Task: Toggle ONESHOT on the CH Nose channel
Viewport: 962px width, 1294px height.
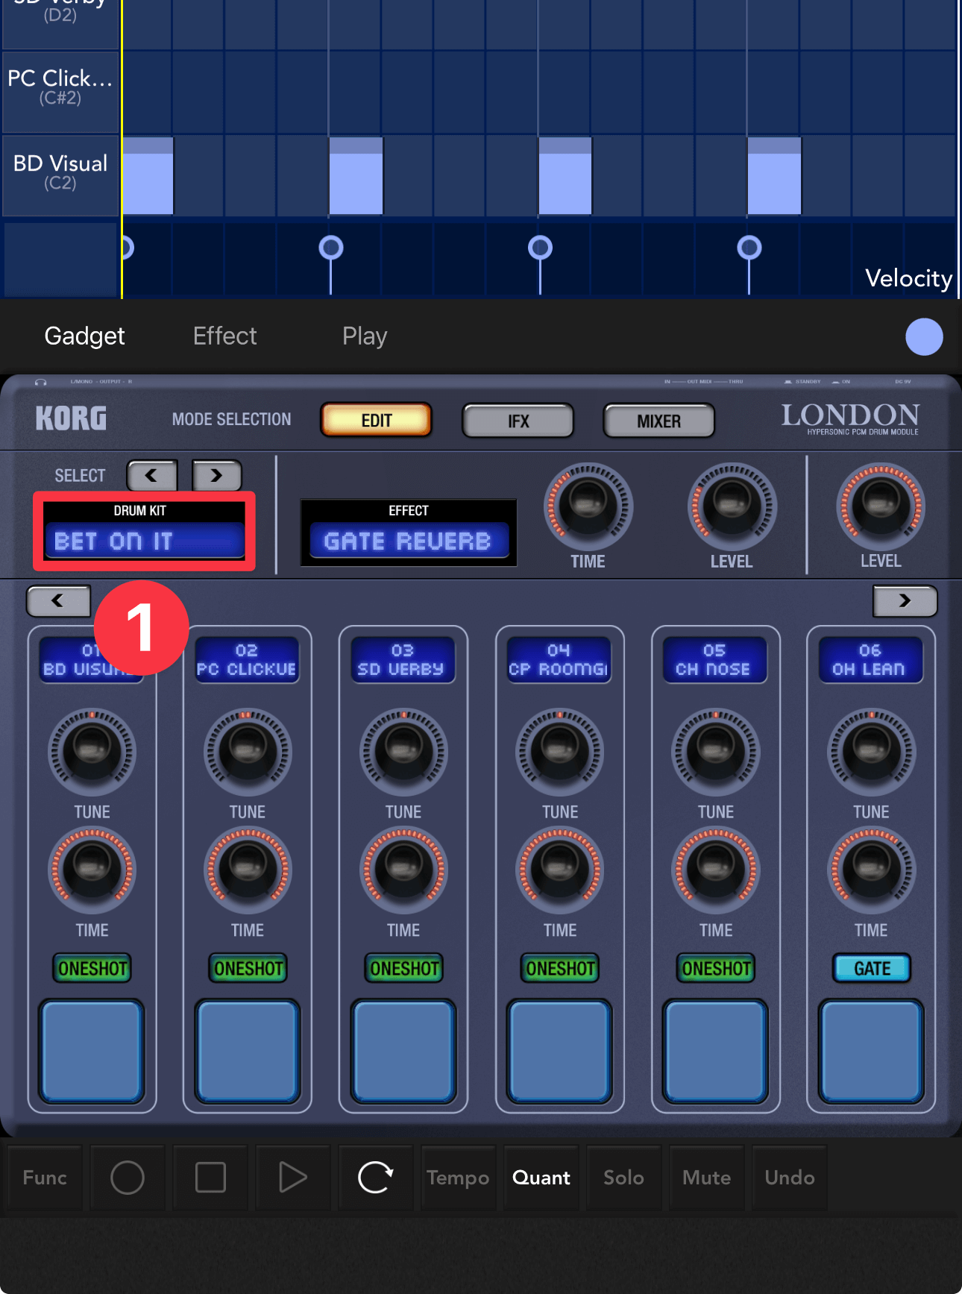Action: 715,968
